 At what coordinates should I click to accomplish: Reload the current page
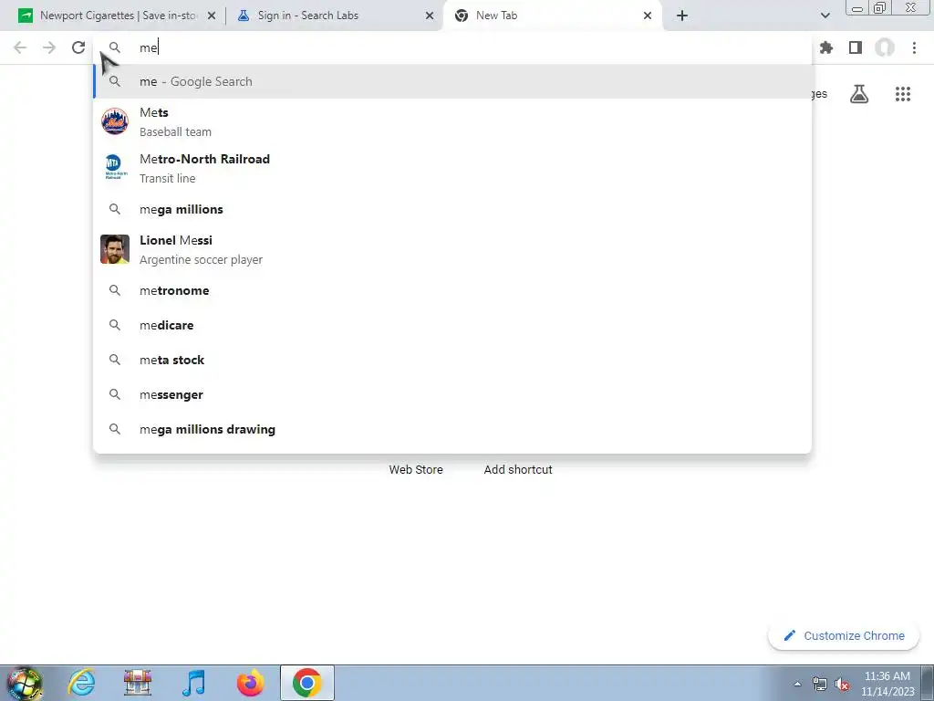[78, 47]
